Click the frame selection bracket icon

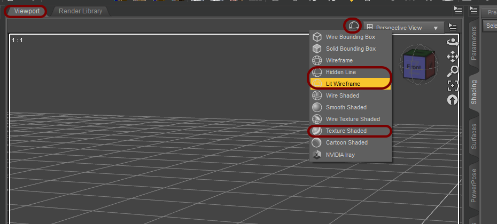453,85
